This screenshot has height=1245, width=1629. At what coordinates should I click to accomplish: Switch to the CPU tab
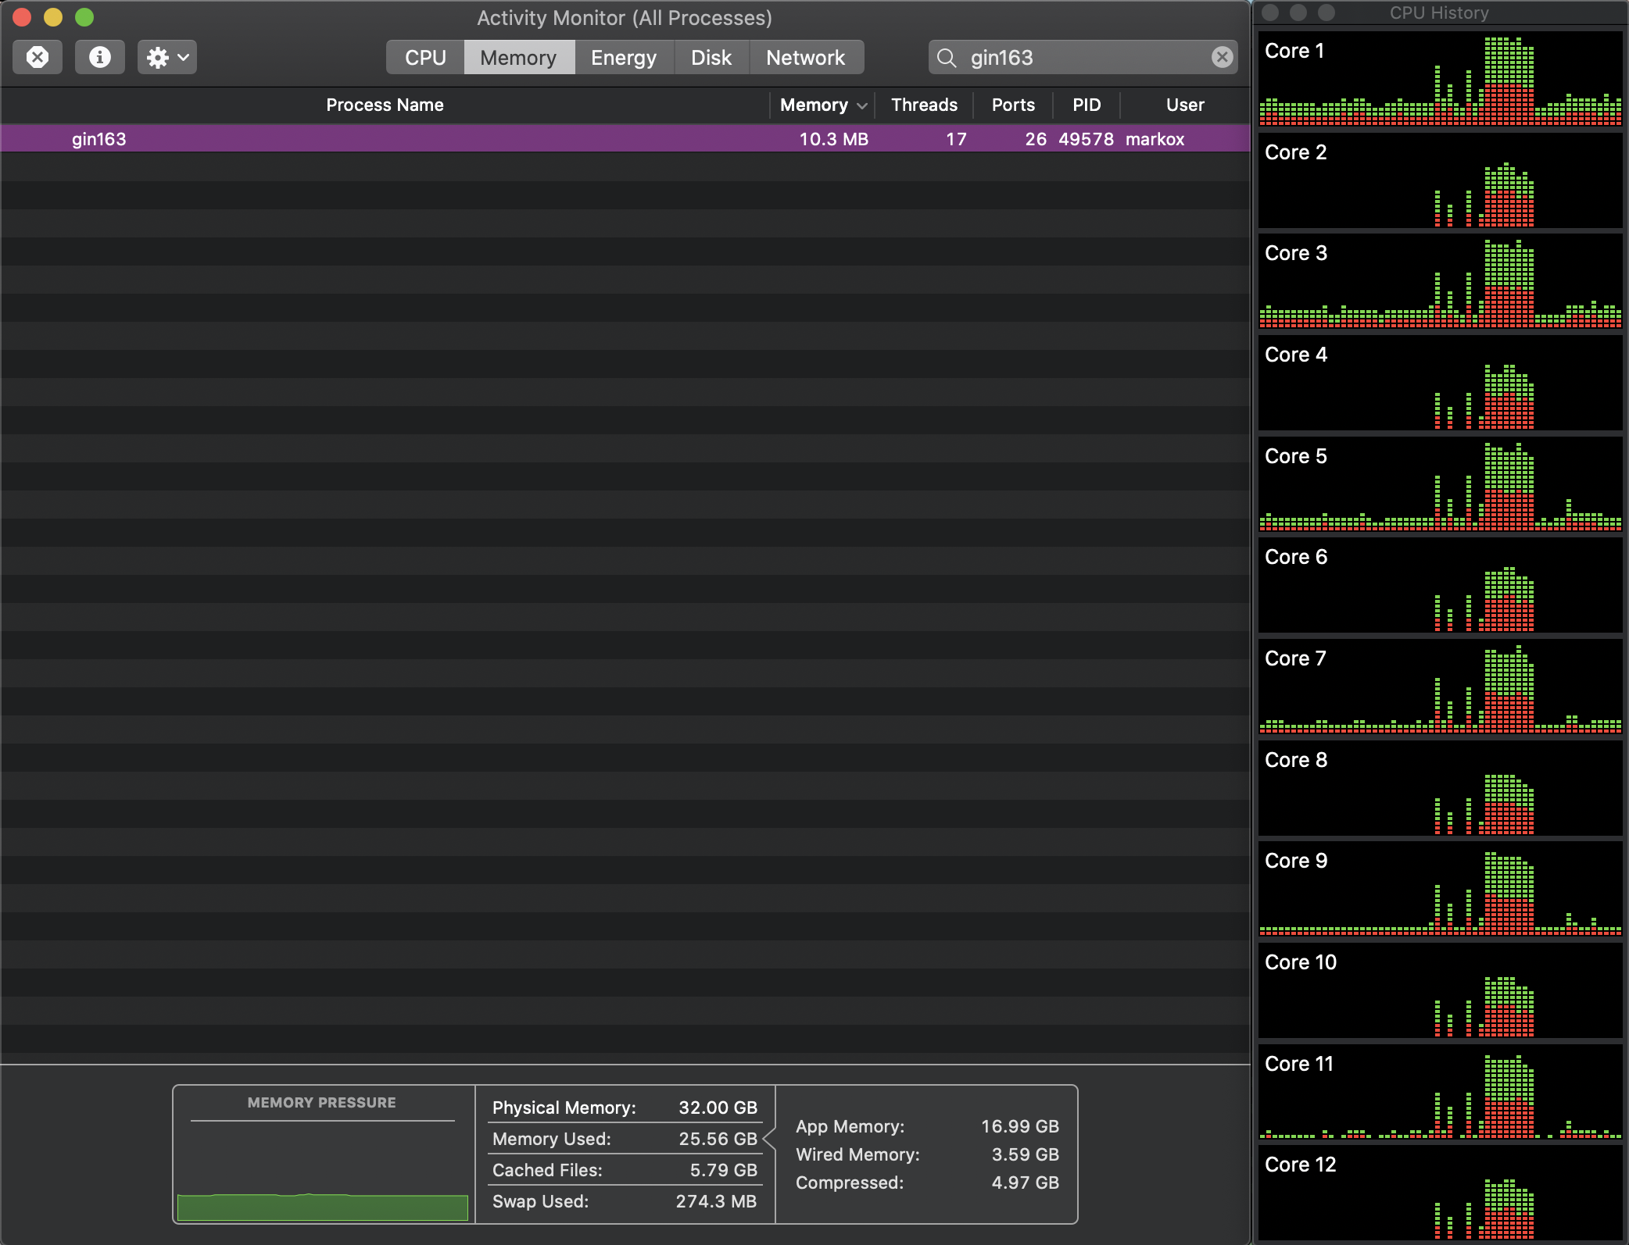425,58
